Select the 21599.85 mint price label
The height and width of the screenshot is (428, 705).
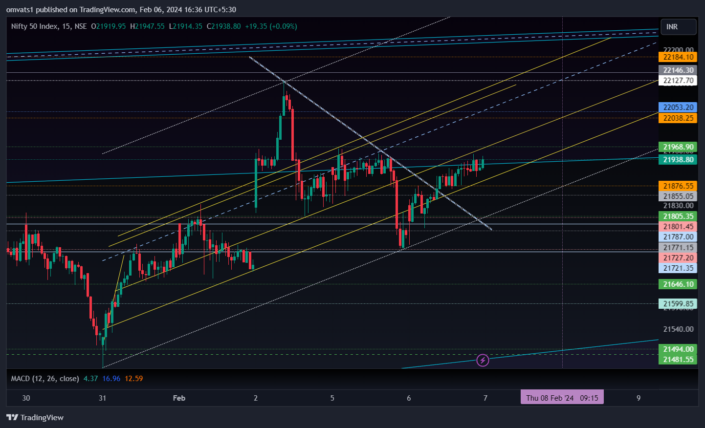[678, 304]
